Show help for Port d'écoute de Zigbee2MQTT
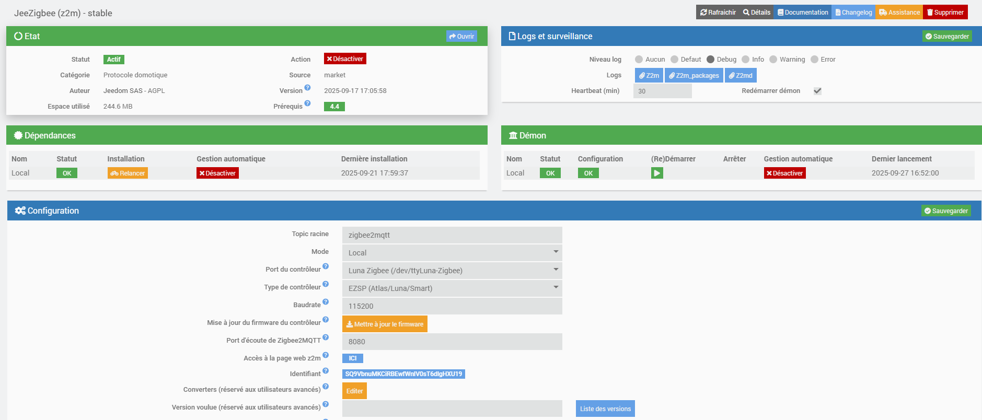 326,337
